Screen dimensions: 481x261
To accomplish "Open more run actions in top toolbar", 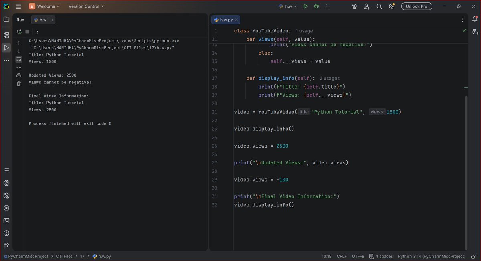I will click(x=327, y=6).
